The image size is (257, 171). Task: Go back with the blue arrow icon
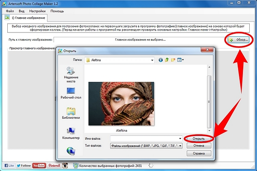click(161, 60)
